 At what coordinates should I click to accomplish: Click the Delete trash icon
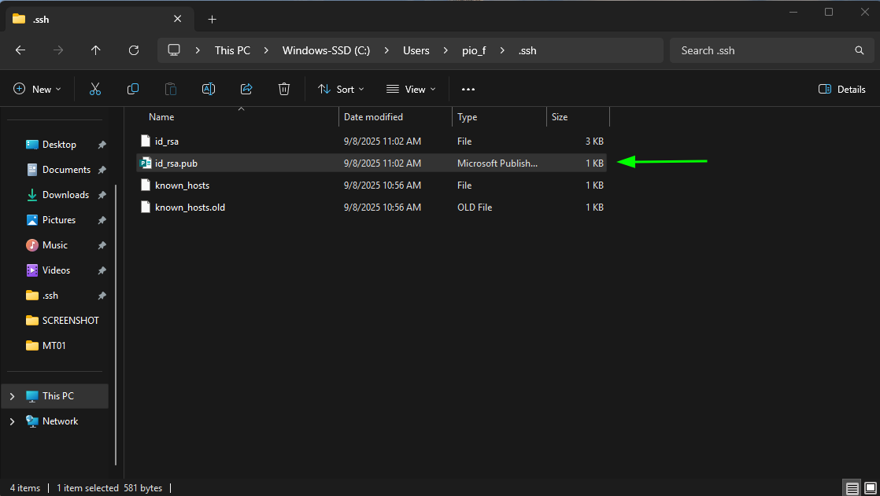coord(284,90)
